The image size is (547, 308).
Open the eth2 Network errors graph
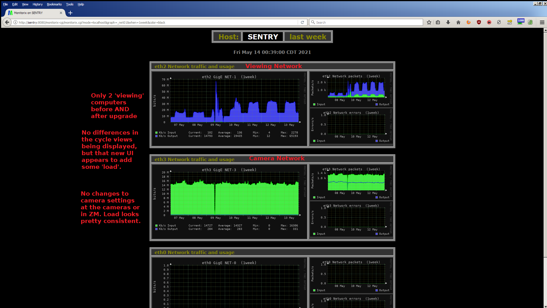(352, 126)
